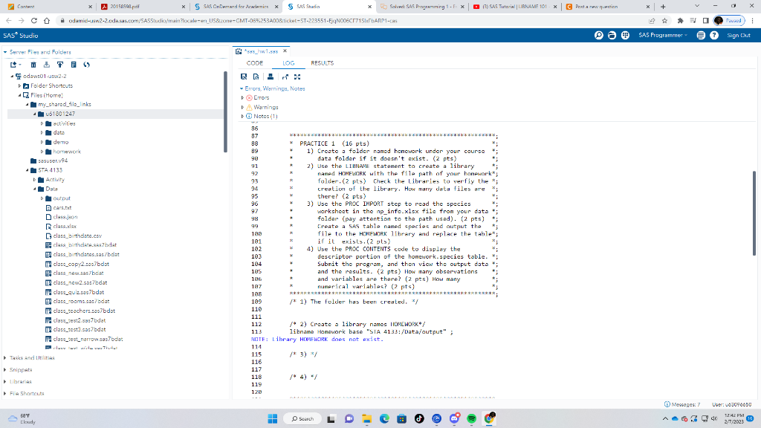Delete selected file using trash icon
Screen dimensions: 761x428
coord(33,66)
